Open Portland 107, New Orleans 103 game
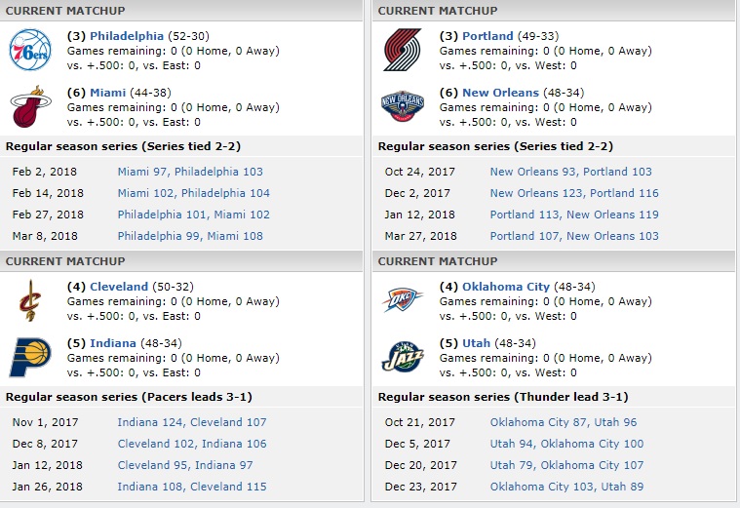Image resolution: width=740 pixels, height=508 pixels. 574,236
